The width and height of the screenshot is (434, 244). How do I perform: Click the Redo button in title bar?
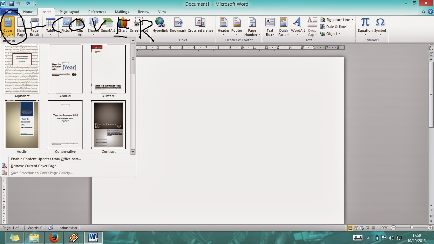[x=28, y=3]
